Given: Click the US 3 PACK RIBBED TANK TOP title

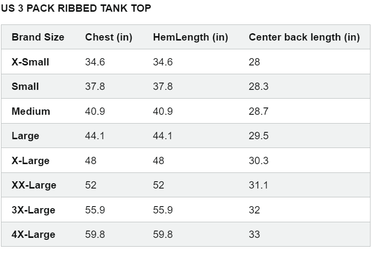Looking at the screenshot, I should click(x=76, y=8).
